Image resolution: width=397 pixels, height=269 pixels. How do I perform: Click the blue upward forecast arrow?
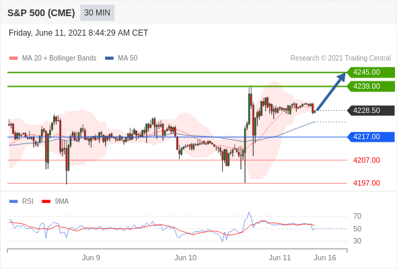point(331,91)
